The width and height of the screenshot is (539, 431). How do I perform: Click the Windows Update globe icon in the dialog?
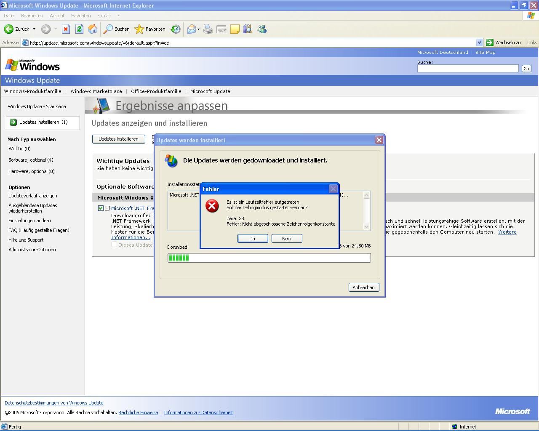[x=171, y=161]
